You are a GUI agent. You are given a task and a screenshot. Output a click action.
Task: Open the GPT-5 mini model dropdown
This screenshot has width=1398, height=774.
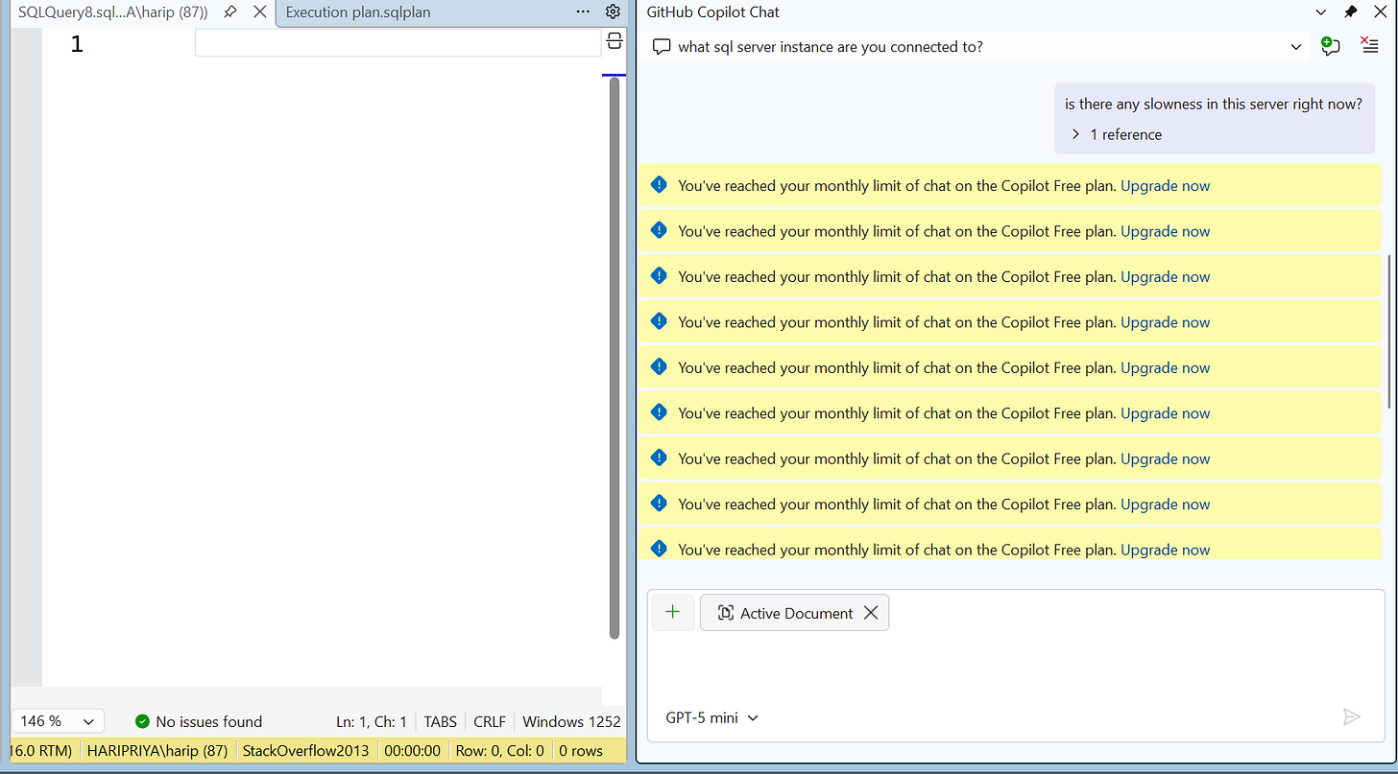point(711,717)
